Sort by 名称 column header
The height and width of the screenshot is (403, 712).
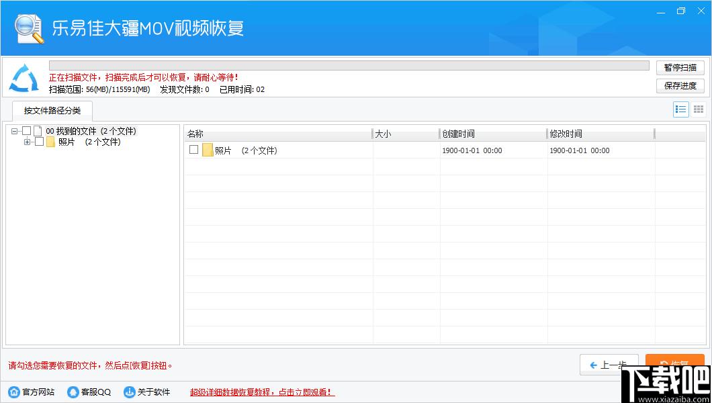[278, 134]
